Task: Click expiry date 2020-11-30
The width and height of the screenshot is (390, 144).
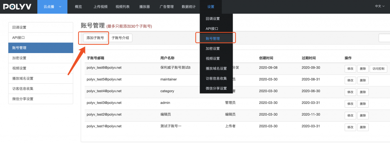Action: click(311, 114)
